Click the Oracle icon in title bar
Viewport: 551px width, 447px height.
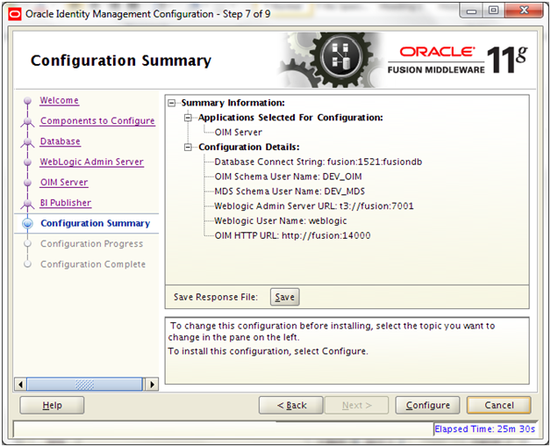click(15, 14)
